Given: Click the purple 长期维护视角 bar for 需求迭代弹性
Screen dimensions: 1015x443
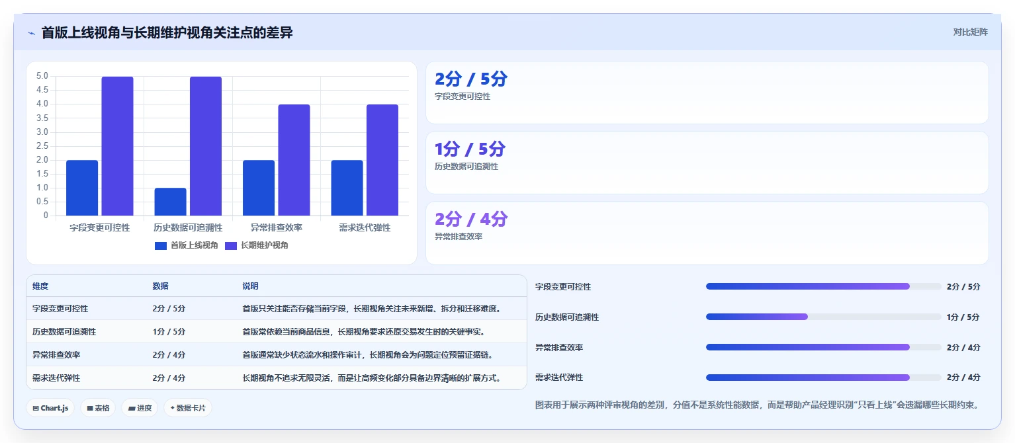Looking at the screenshot, I should tap(382, 160).
